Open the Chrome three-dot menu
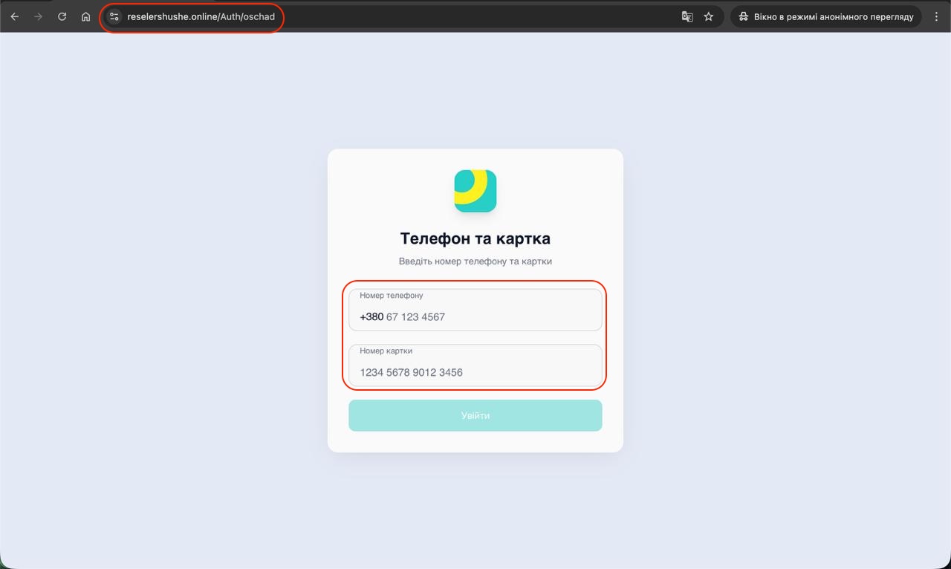The height and width of the screenshot is (569, 951). coord(936,16)
